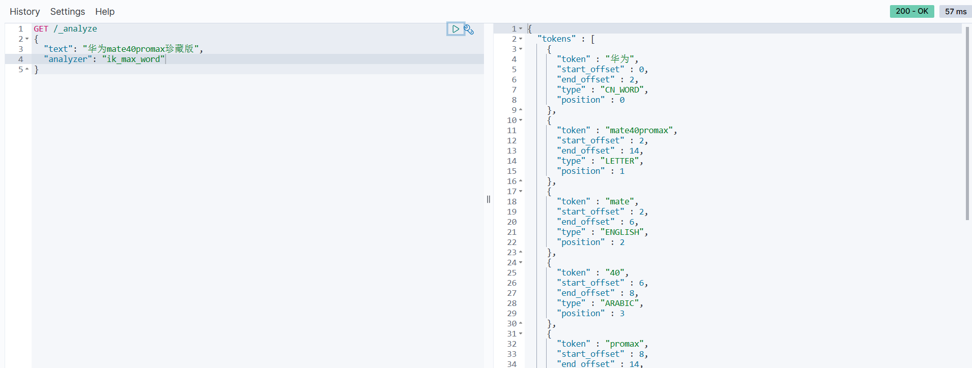Screen dimensions: 972x368
Task: Click the "tokens" key in response
Action: tap(557, 39)
